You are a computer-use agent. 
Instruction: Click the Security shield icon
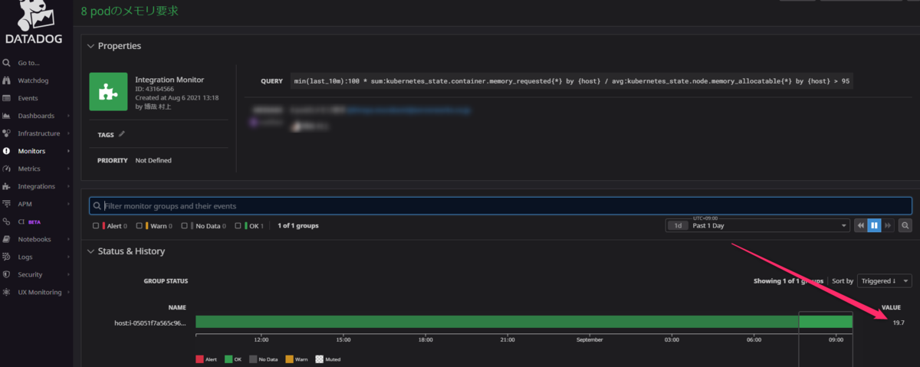click(6, 274)
